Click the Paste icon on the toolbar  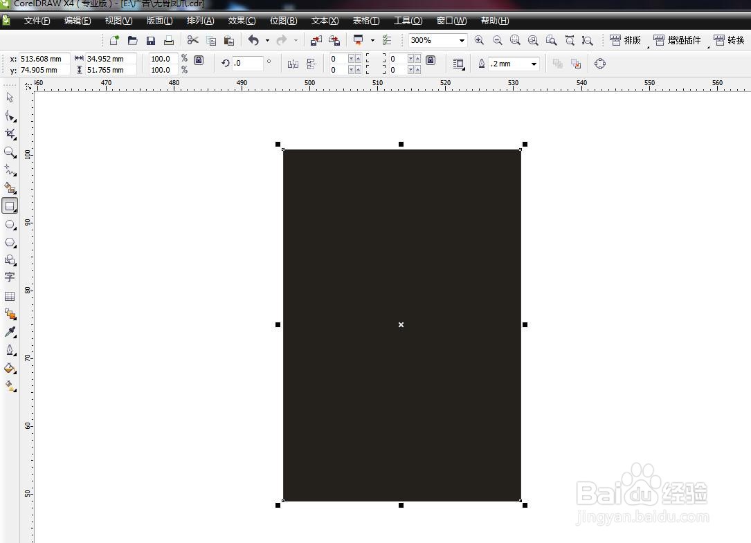(229, 40)
